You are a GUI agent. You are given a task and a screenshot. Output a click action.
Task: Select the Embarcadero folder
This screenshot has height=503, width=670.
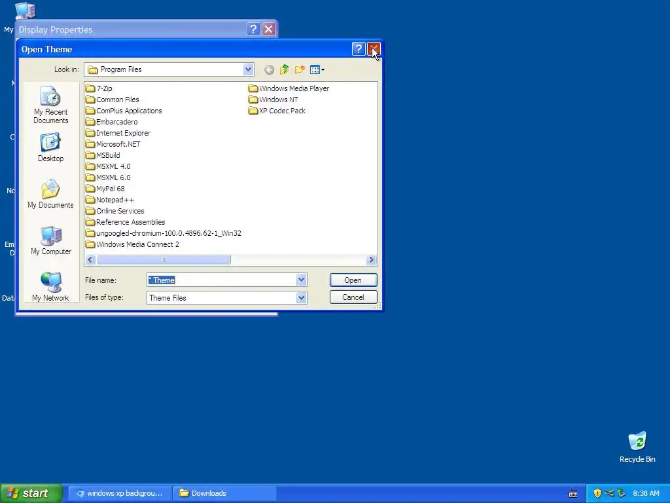pos(111,122)
